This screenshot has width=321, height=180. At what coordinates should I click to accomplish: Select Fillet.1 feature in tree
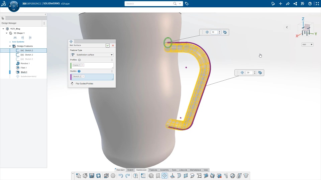coord(23,68)
